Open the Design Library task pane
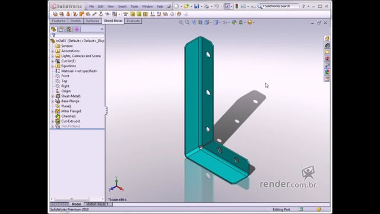The height and width of the screenshot is (214, 380). 327,45
